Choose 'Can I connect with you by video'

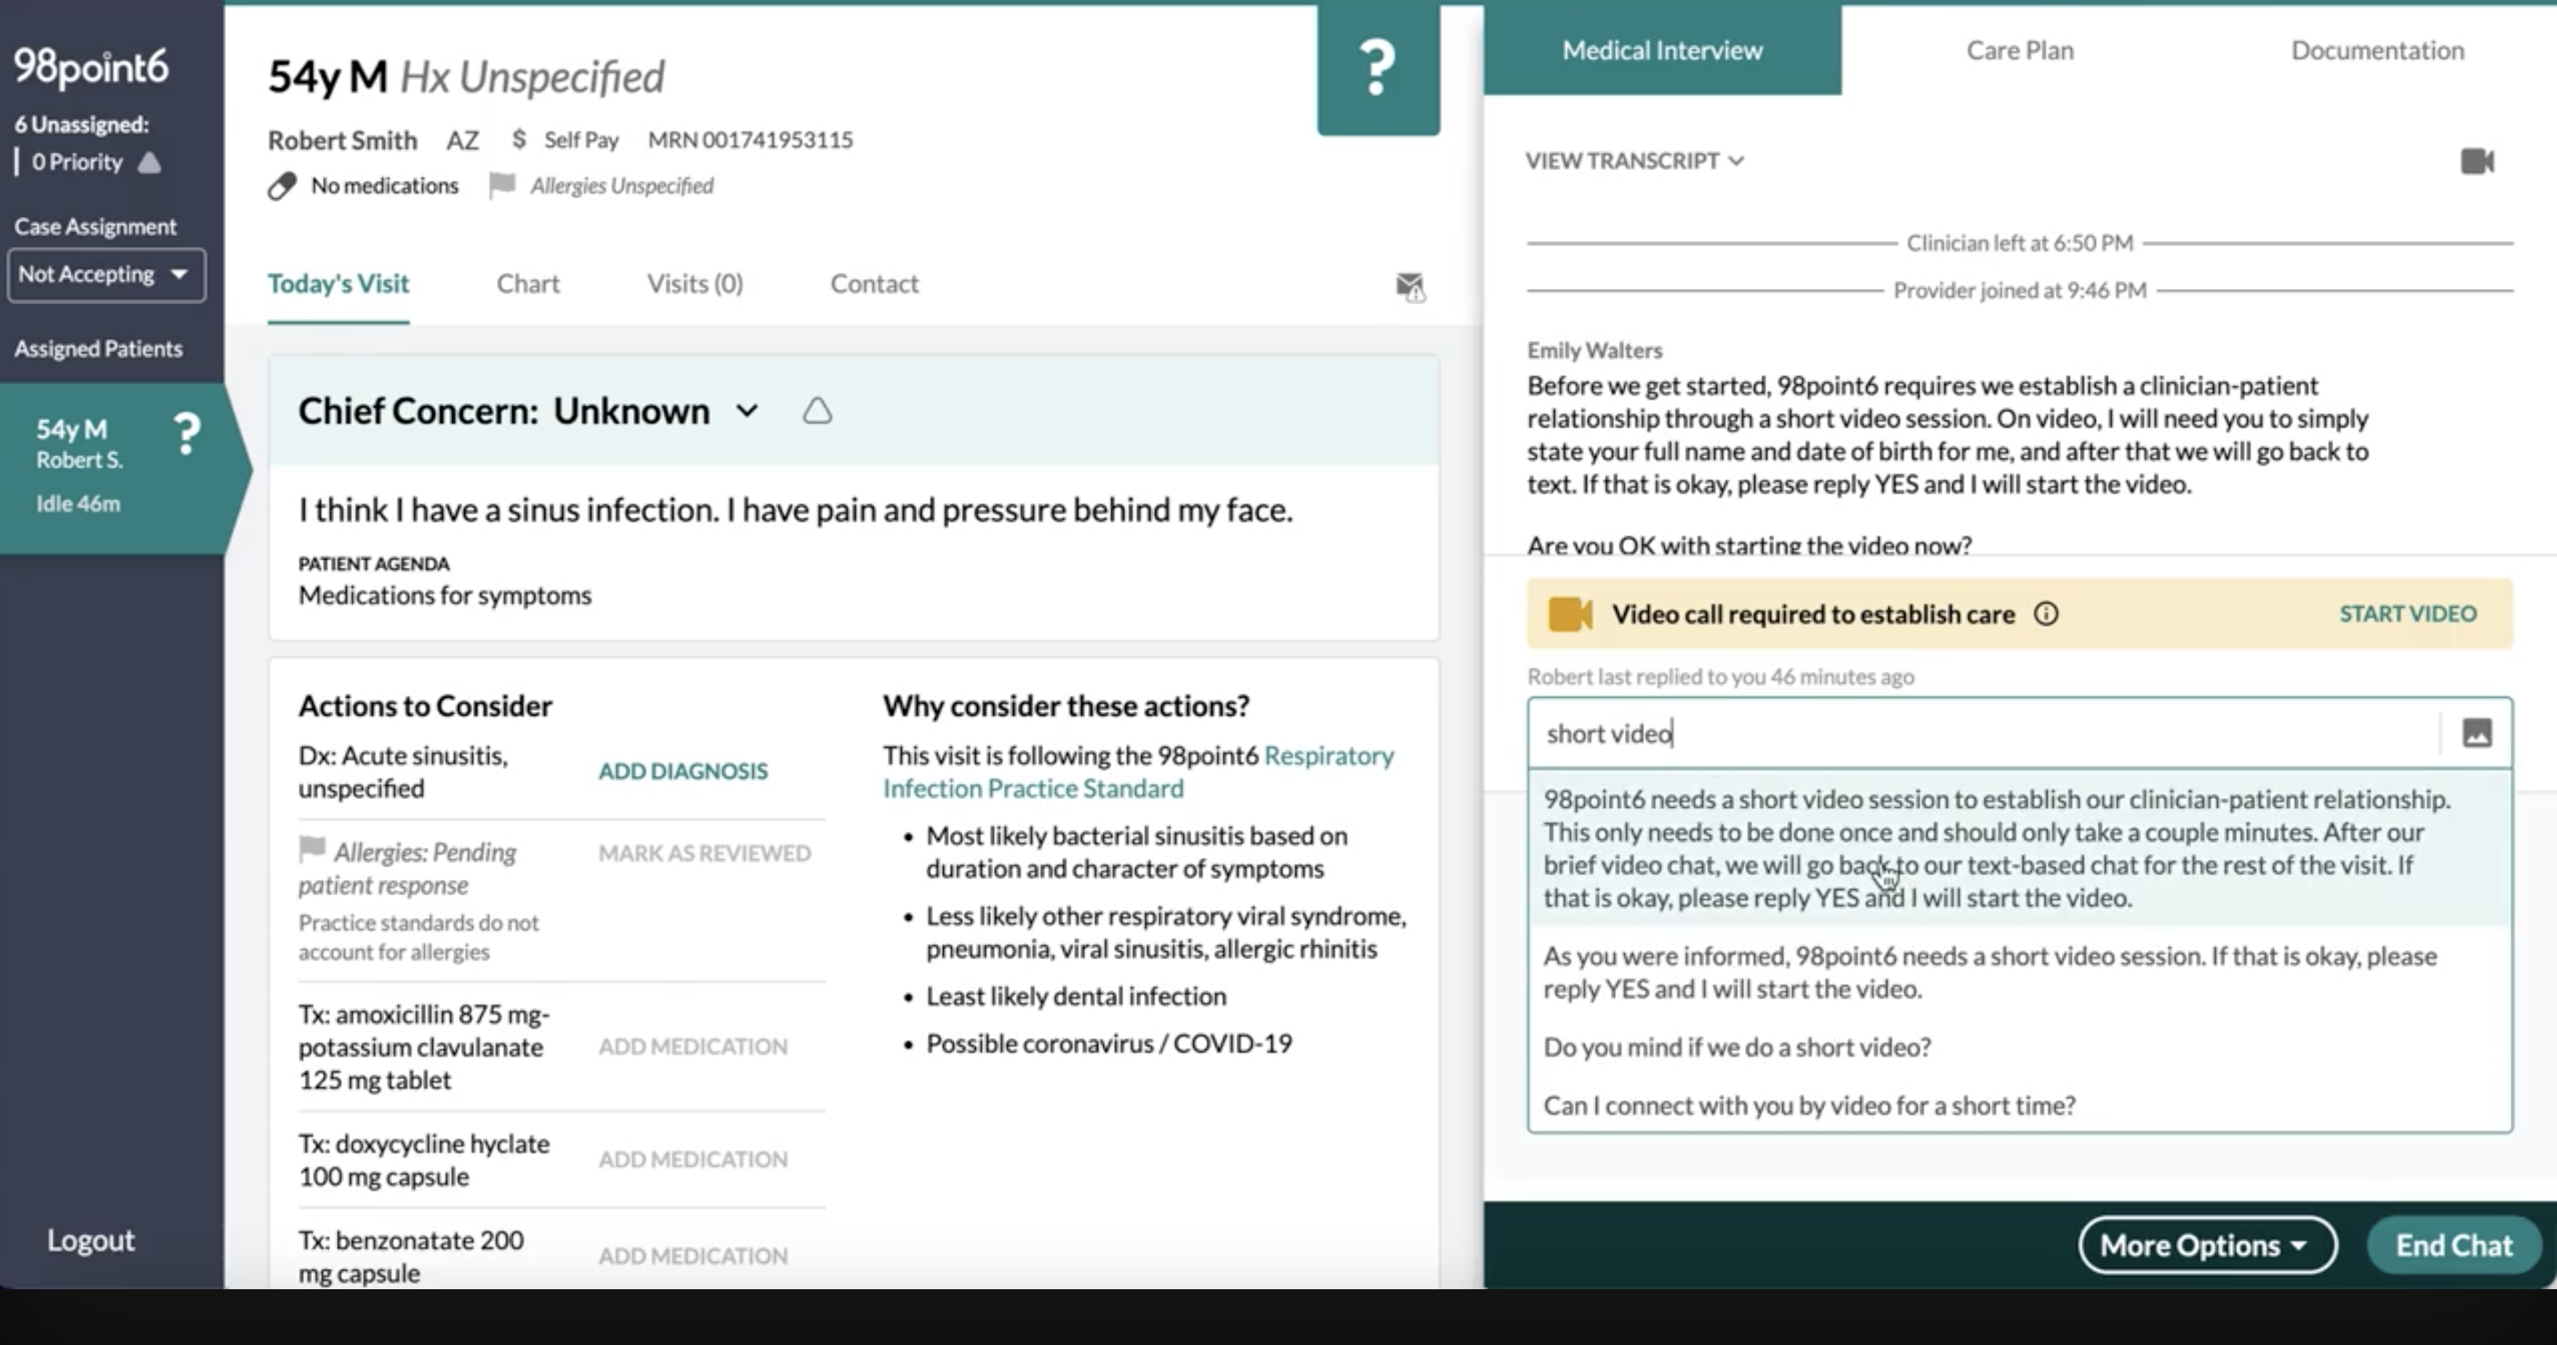(x=2020, y=1105)
